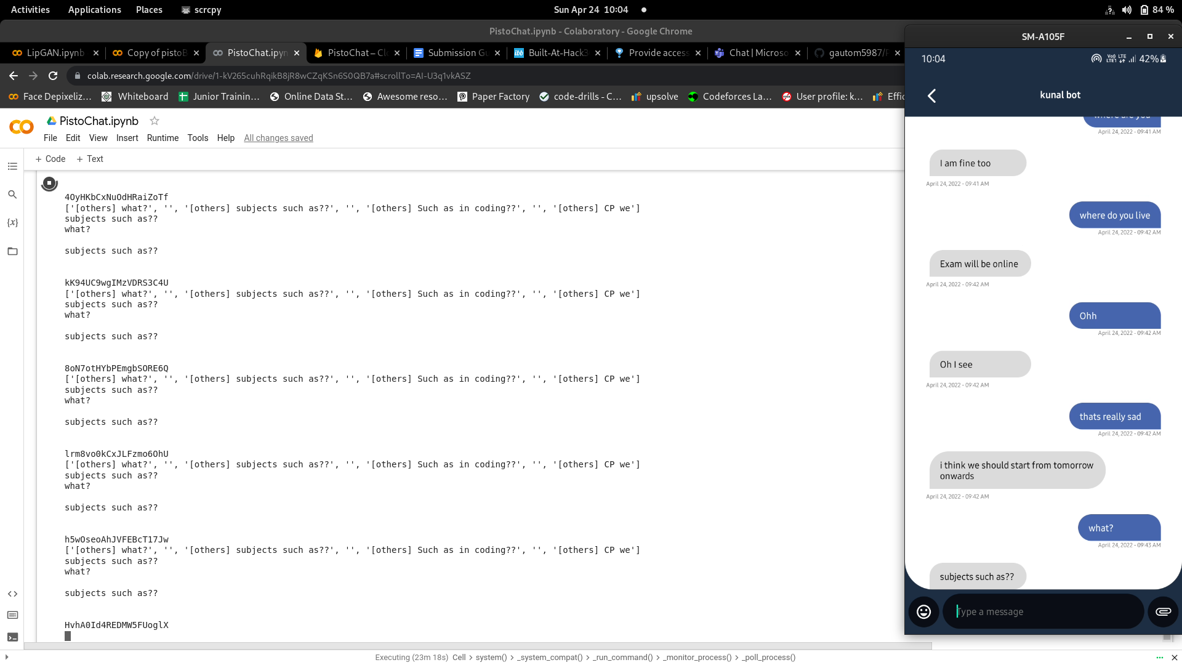
Task: Open the Applications menu in top bar
Action: [x=94, y=10]
